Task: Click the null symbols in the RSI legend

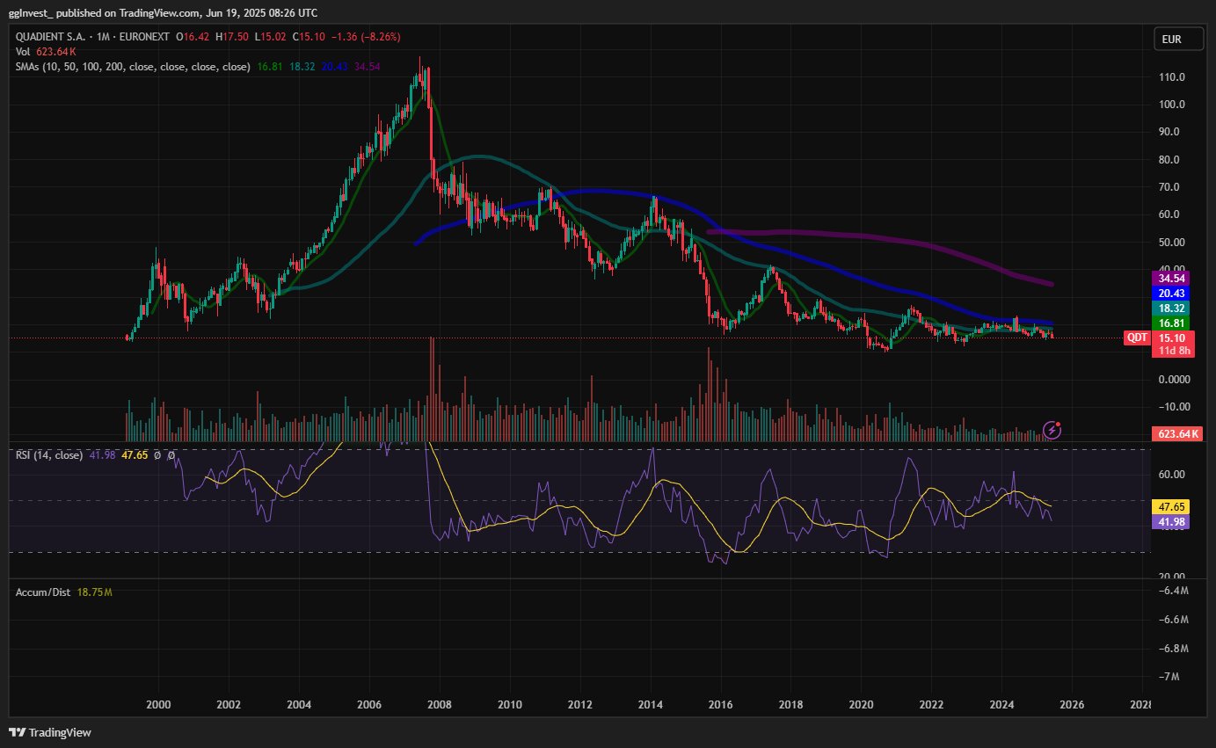Action: coord(164,455)
